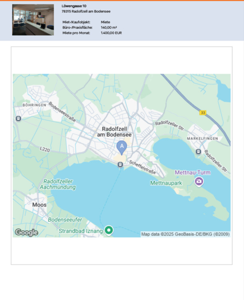
Task: Click the Strandbad Iznang text label
Action: coord(81,231)
